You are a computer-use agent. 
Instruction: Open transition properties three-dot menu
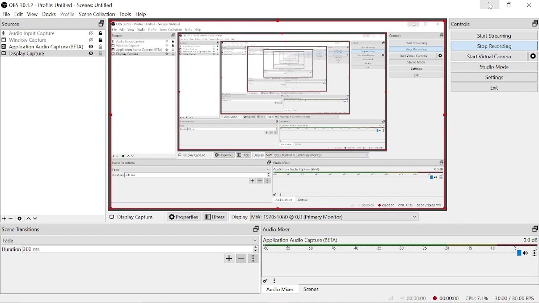pyautogui.click(x=253, y=258)
